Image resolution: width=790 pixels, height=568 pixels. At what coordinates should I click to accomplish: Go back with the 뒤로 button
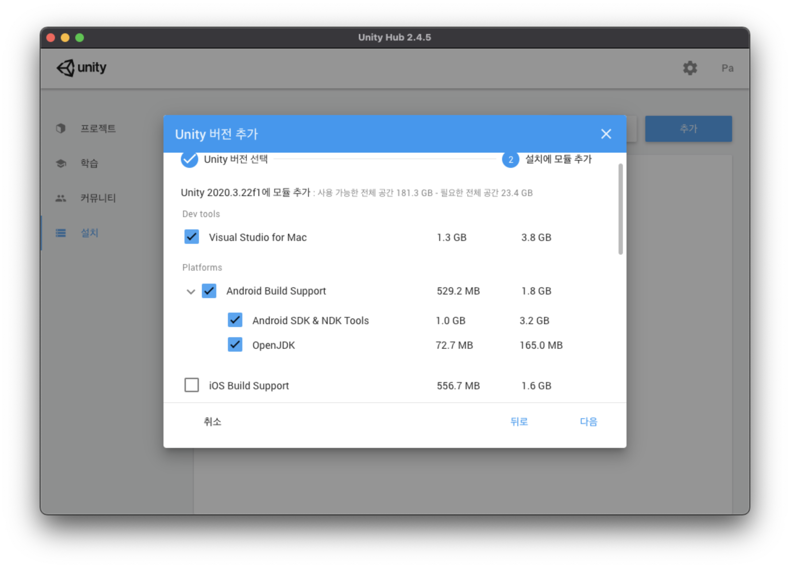[x=519, y=421]
